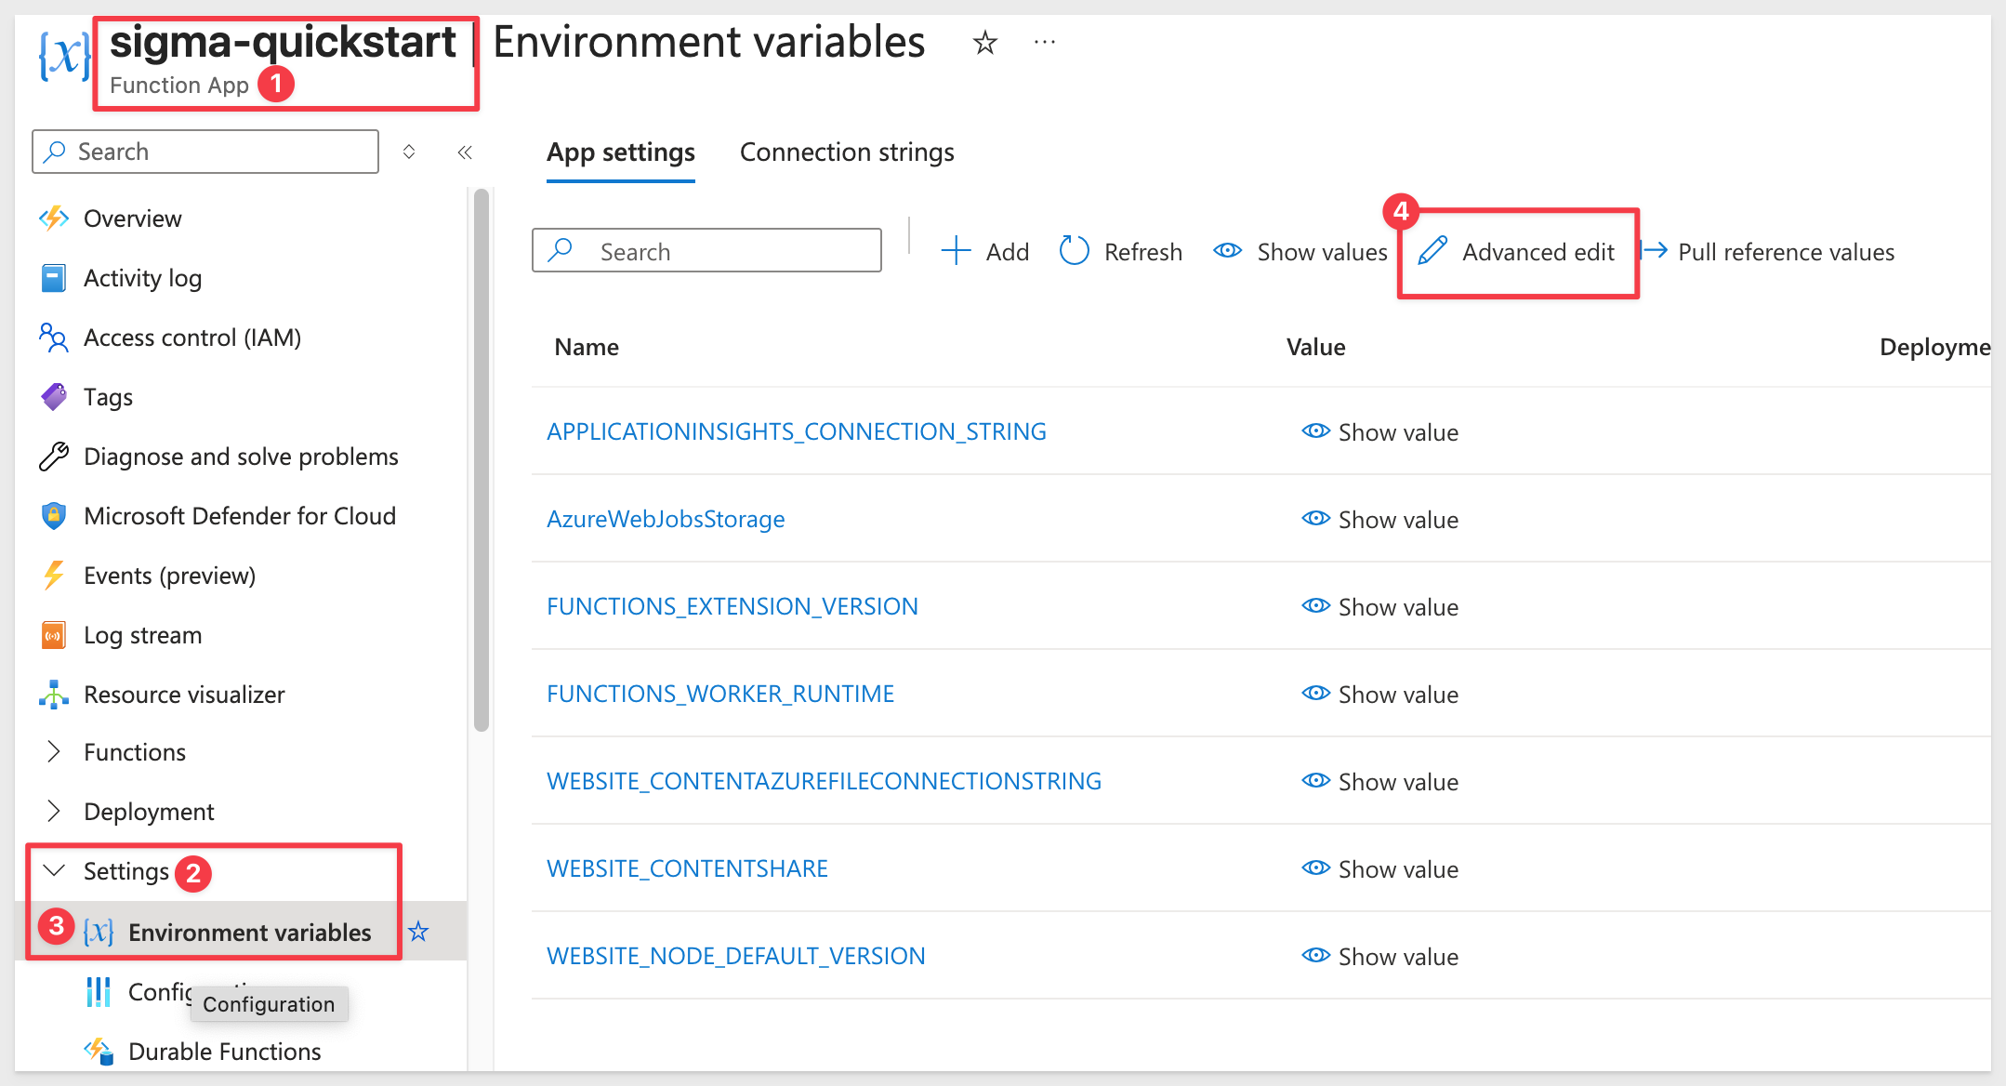Open AzureWebJobsStorage setting link
The image size is (2006, 1086).
point(666,519)
